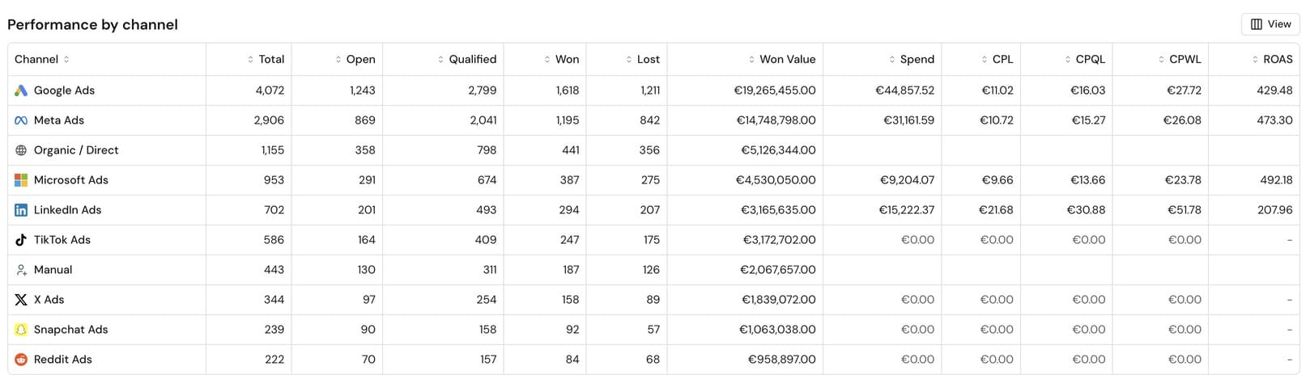Image resolution: width=1310 pixels, height=387 pixels.
Task: Click the Meta Ads logo icon
Action: (x=21, y=120)
